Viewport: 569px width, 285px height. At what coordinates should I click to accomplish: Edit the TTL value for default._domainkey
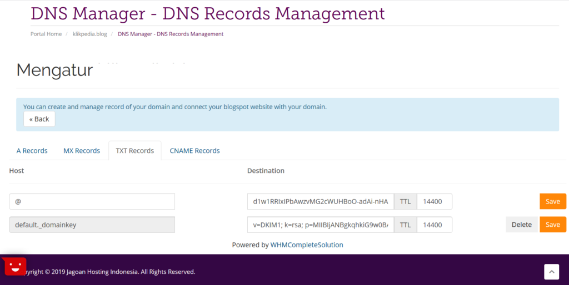pyautogui.click(x=434, y=225)
